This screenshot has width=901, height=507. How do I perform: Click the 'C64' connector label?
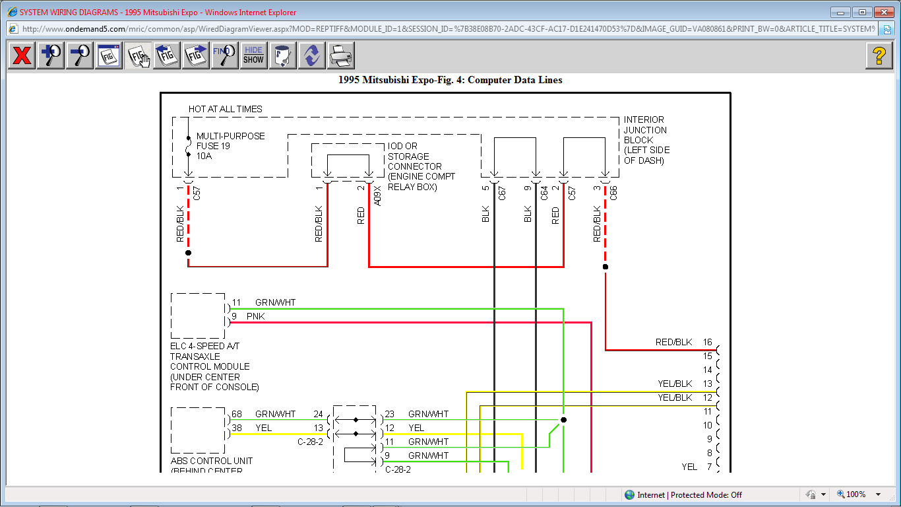click(544, 193)
